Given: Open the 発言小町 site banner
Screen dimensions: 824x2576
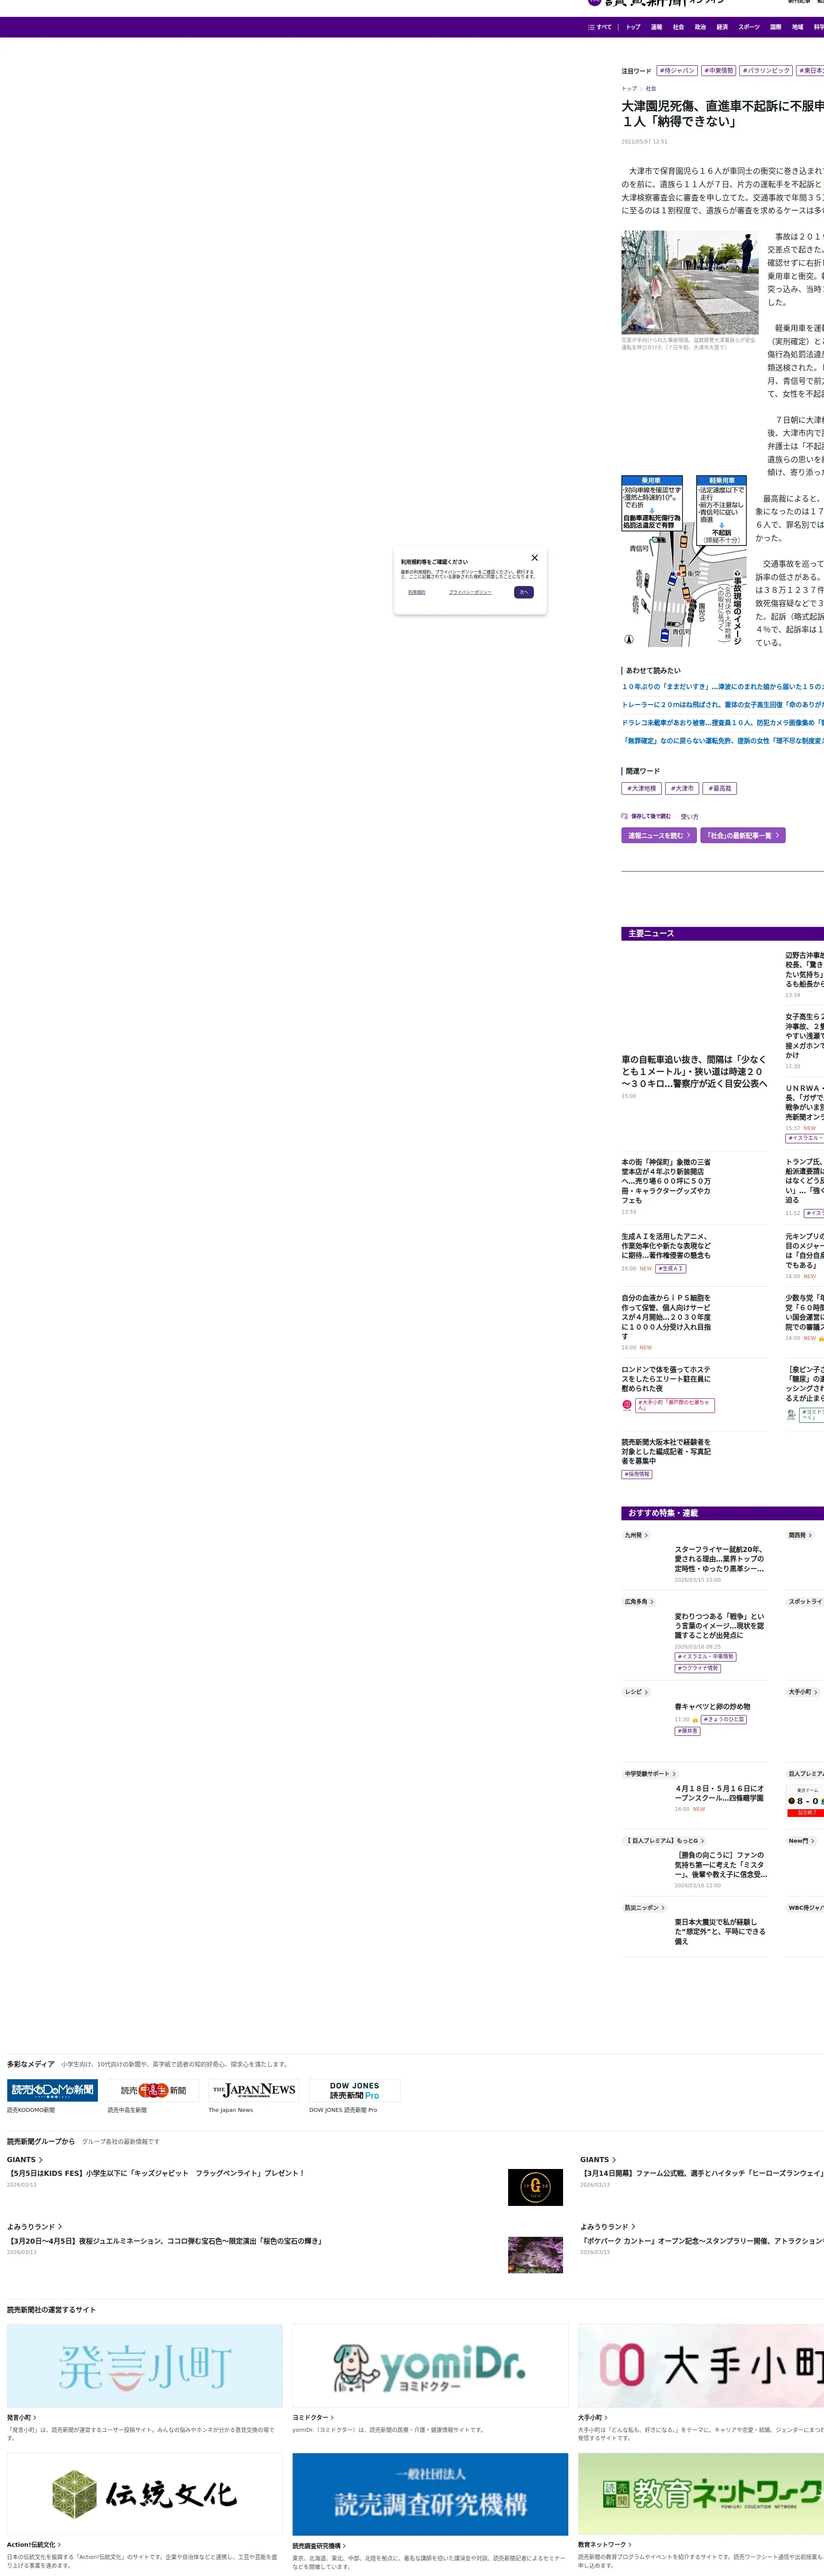Looking at the screenshot, I should click(x=144, y=2366).
